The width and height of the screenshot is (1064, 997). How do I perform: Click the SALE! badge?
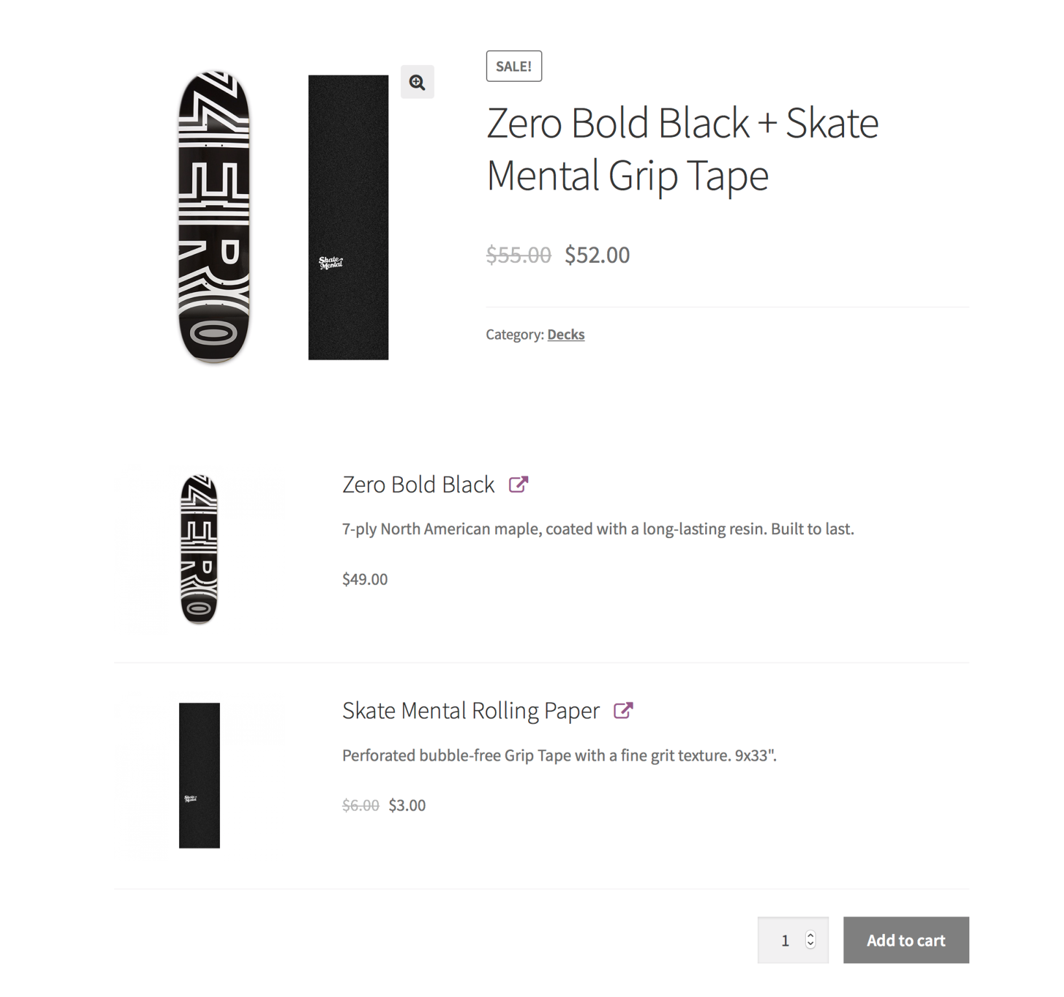pyautogui.click(x=514, y=66)
